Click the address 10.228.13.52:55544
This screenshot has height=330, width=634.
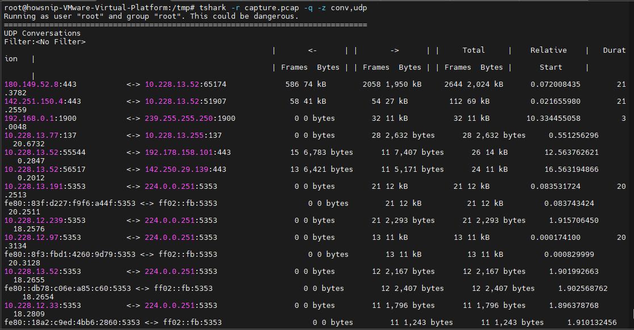[x=45, y=153]
